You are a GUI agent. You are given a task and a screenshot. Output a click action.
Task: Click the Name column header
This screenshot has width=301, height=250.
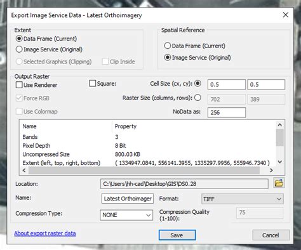pyautogui.click(x=29, y=126)
